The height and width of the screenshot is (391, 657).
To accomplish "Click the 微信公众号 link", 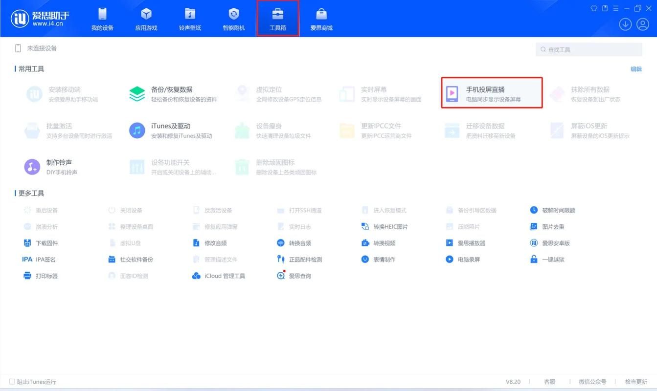I will pos(592,382).
